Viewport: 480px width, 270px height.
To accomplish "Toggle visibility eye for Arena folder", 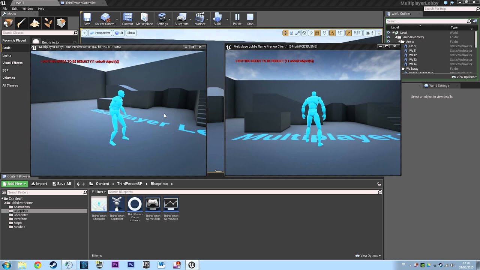I will tap(388, 42).
